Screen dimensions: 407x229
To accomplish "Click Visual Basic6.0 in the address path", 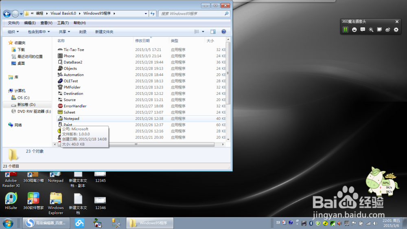I will click(63, 13).
